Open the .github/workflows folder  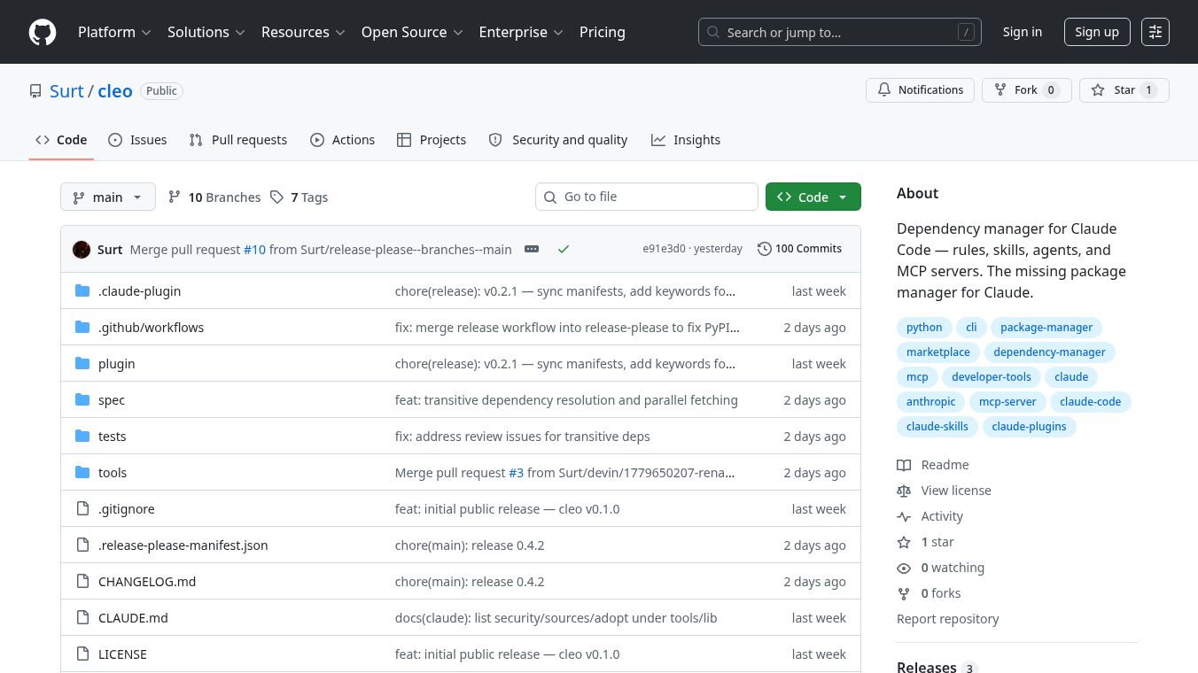tap(151, 327)
